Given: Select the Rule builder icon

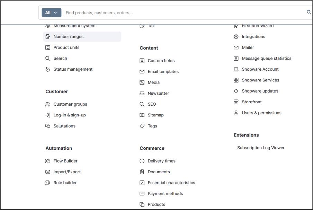Looking at the screenshot, I should coord(47,183).
